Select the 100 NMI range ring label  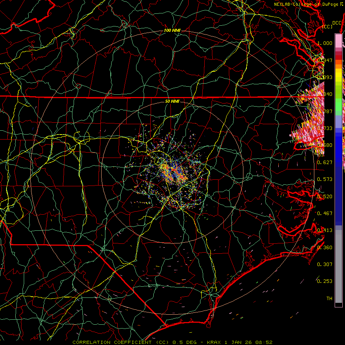coord(172,30)
